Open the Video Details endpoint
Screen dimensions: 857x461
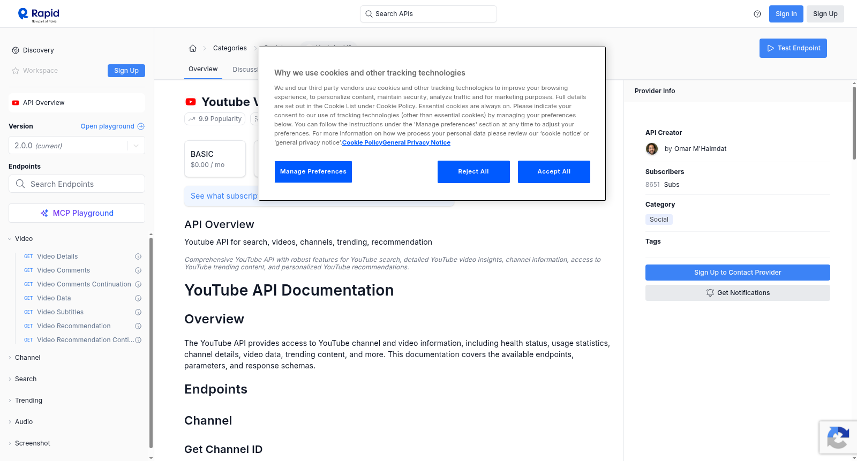(57, 256)
